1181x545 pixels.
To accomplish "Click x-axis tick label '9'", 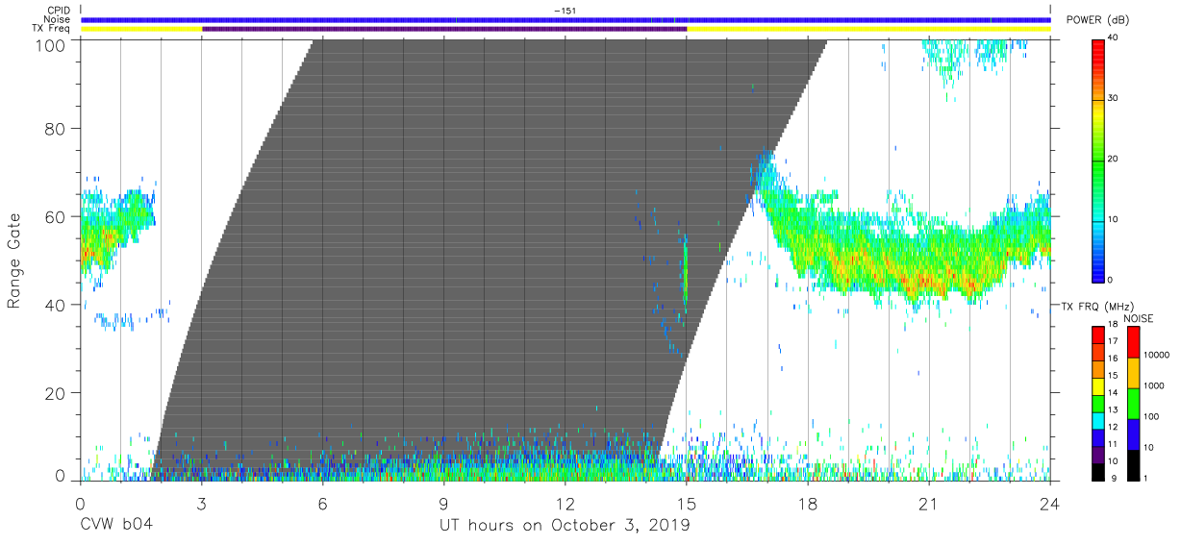I will (444, 503).
